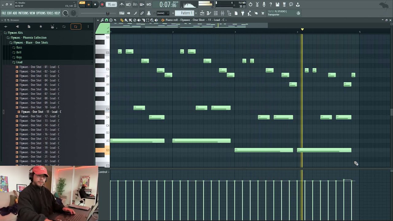393x221 pixels.
Task: Click the question mark help icon
Action: click(x=271, y=4)
